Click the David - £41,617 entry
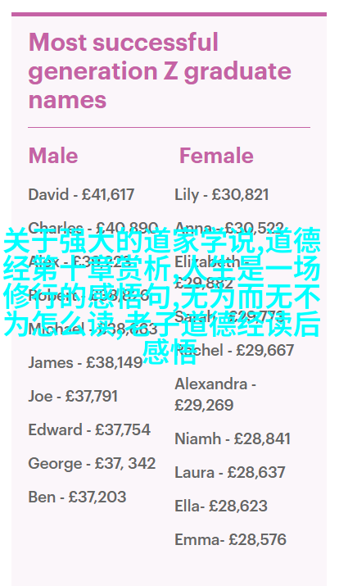339x586 pixels. 81,195
